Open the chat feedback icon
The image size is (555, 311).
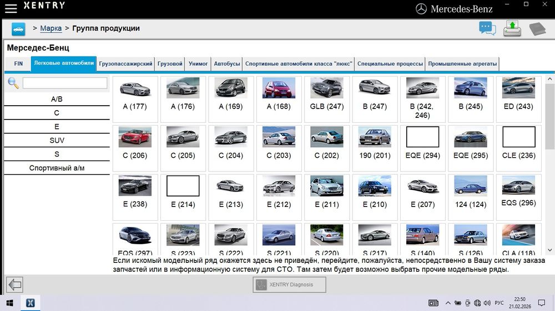click(x=487, y=28)
